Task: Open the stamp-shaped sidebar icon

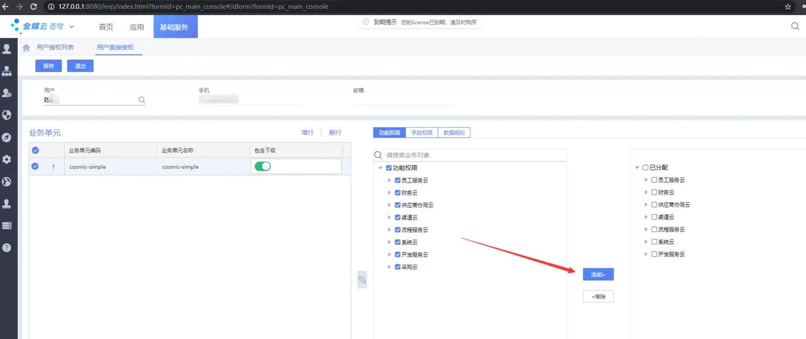Action: coord(7,204)
